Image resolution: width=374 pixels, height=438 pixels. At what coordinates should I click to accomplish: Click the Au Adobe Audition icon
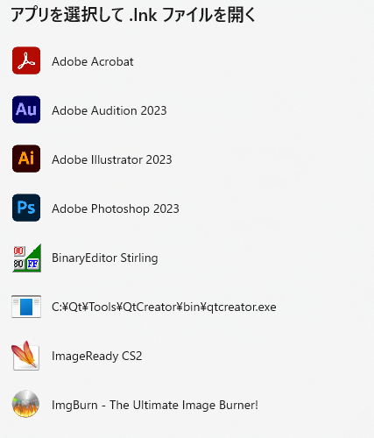point(26,109)
